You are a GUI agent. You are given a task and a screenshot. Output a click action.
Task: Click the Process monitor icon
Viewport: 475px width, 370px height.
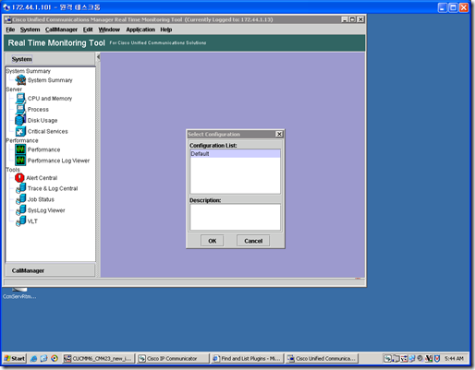[x=20, y=109]
